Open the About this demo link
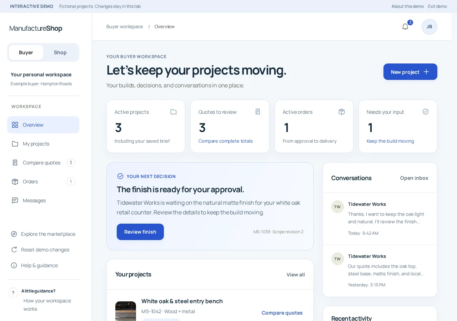This screenshot has height=321, width=457. pyautogui.click(x=407, y=6)
